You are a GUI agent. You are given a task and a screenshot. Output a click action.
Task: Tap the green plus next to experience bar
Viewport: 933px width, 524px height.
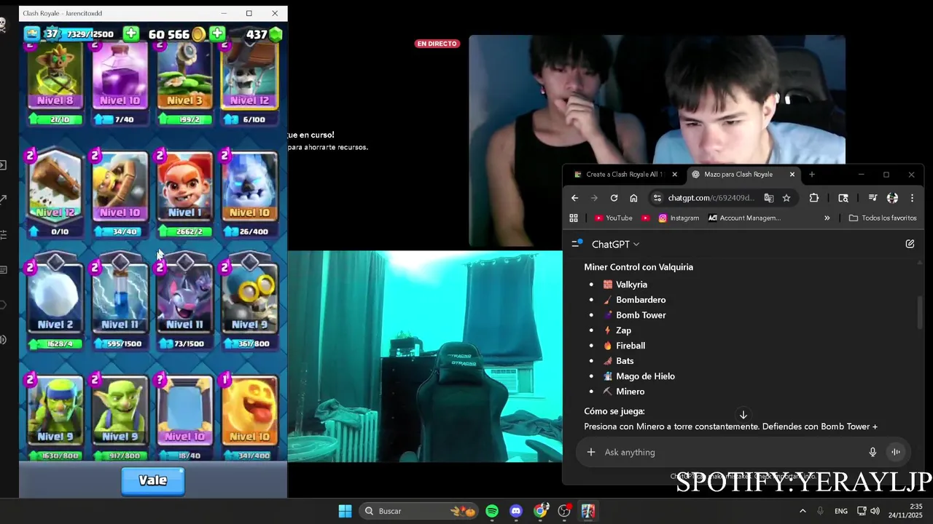pyautogui.click(x=130, y=33)
